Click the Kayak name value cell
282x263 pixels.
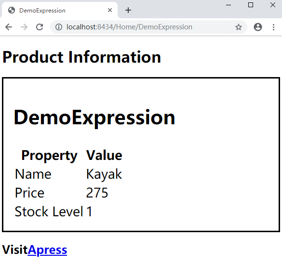pos(104,174)
